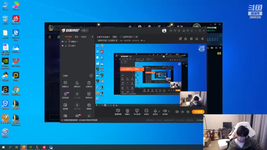Mute the microphone in bottom toolbar
Screen dimensions: 267x150
155,112
